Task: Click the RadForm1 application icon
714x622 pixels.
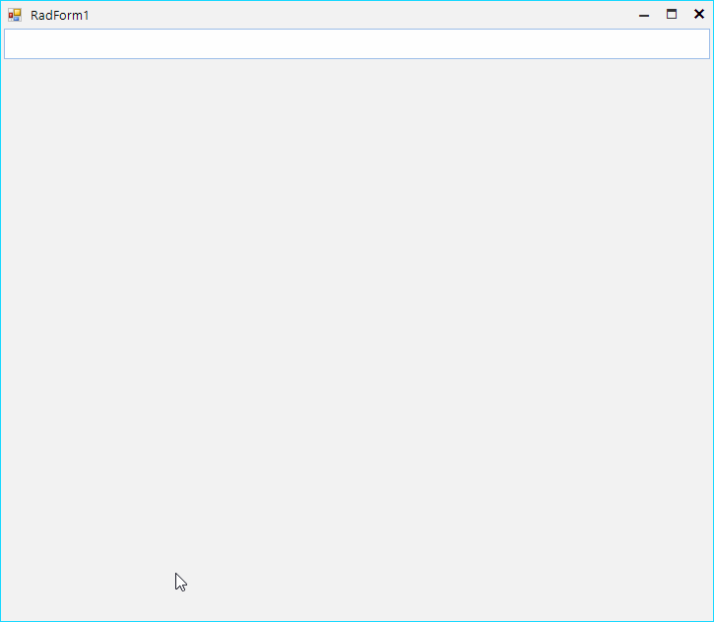Action: [x=15, y=15]
